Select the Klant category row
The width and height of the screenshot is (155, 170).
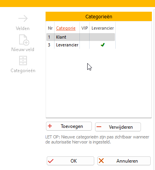pyautogui.click(x=81, y=37)
